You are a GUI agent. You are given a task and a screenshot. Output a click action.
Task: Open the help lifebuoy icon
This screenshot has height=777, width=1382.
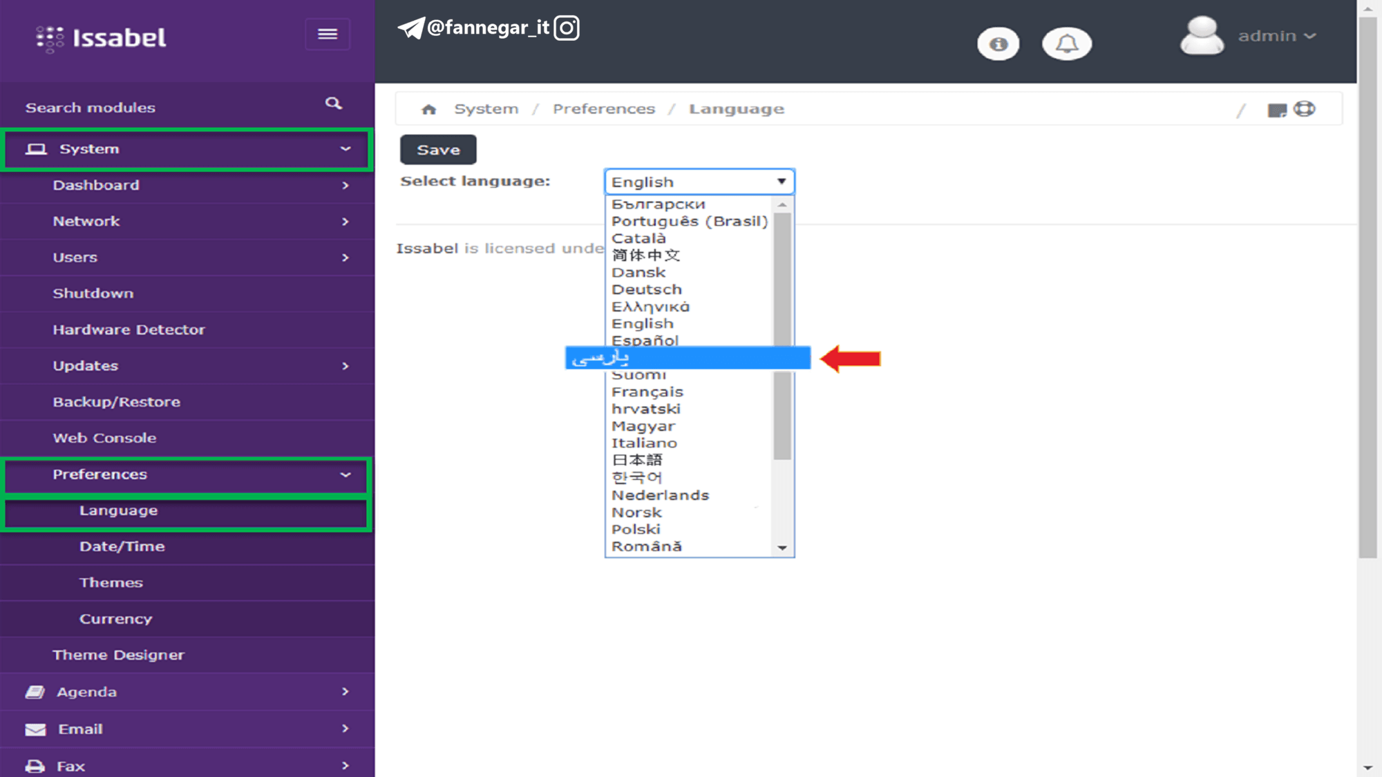tap(1304, 109)
